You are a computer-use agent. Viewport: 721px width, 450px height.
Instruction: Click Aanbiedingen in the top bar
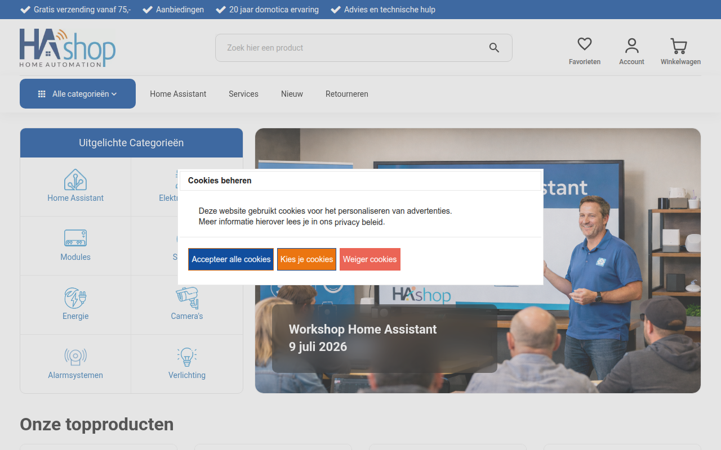(x=180, y=10)
